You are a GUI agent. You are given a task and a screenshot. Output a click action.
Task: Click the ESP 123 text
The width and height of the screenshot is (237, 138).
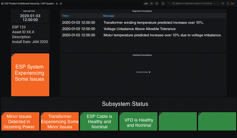pos(19,27)
